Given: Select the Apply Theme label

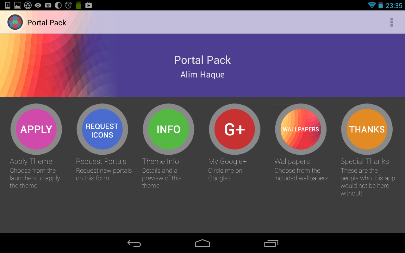Looking at the screenshot, I should point(31,162).
